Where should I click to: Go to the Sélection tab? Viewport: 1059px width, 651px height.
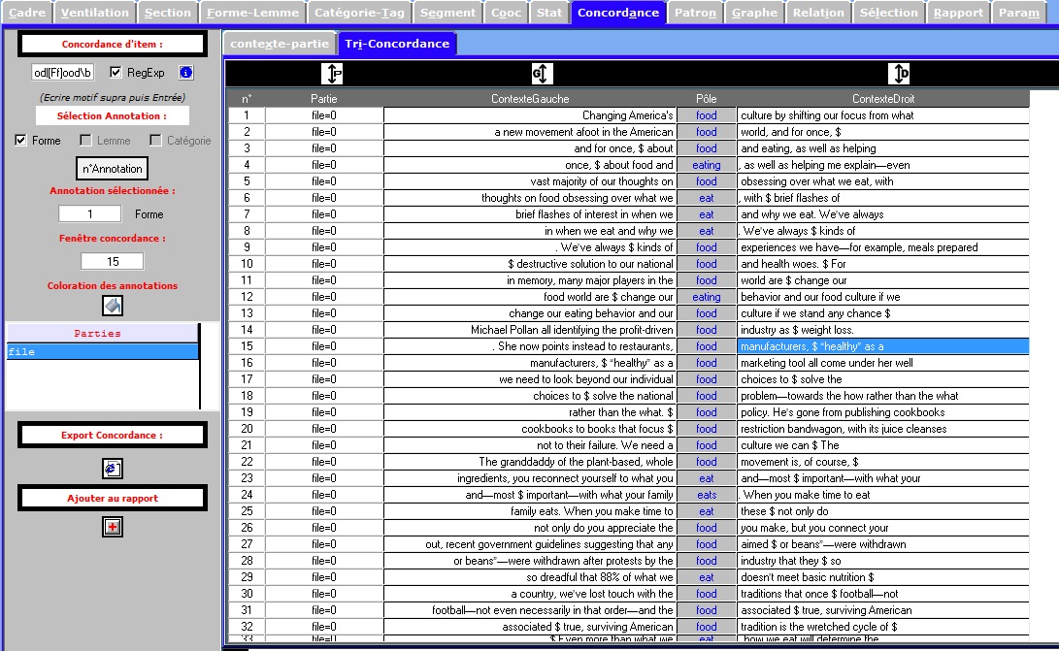(889, 13)
